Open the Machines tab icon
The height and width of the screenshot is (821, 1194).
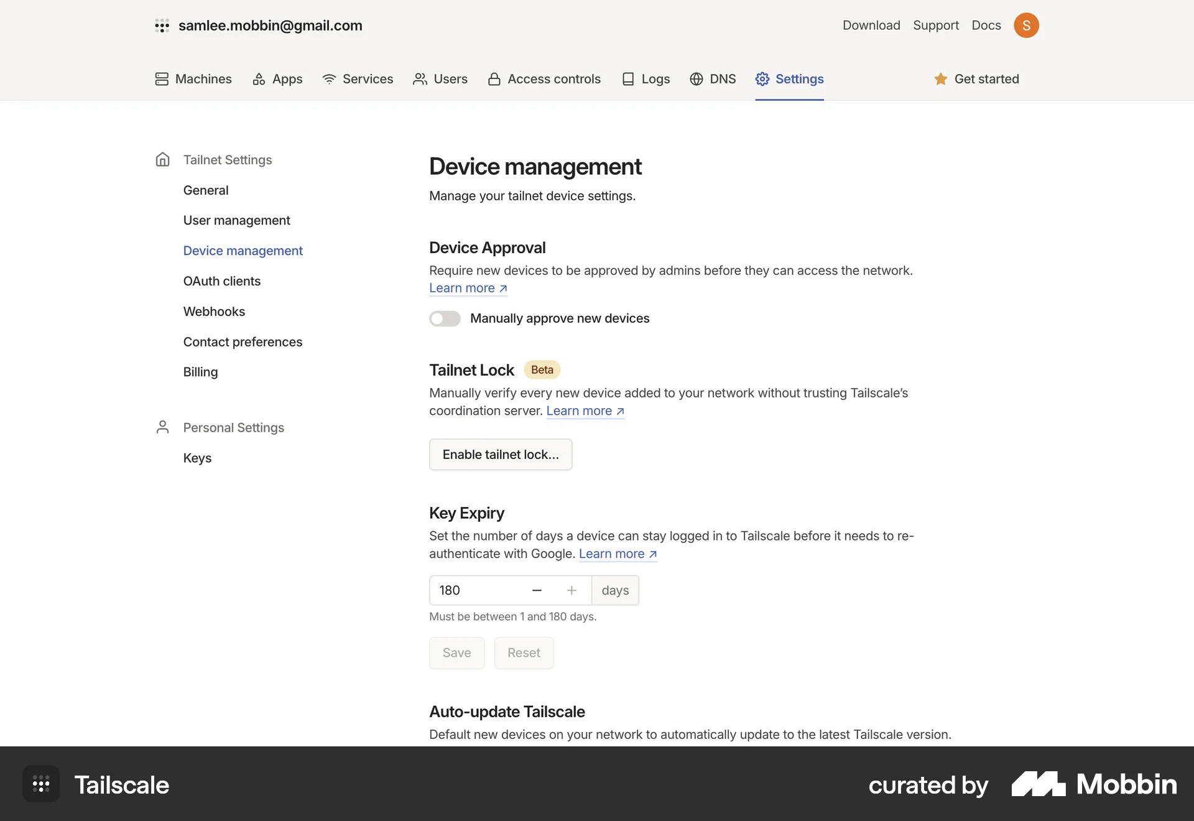(x=162, y=79)
